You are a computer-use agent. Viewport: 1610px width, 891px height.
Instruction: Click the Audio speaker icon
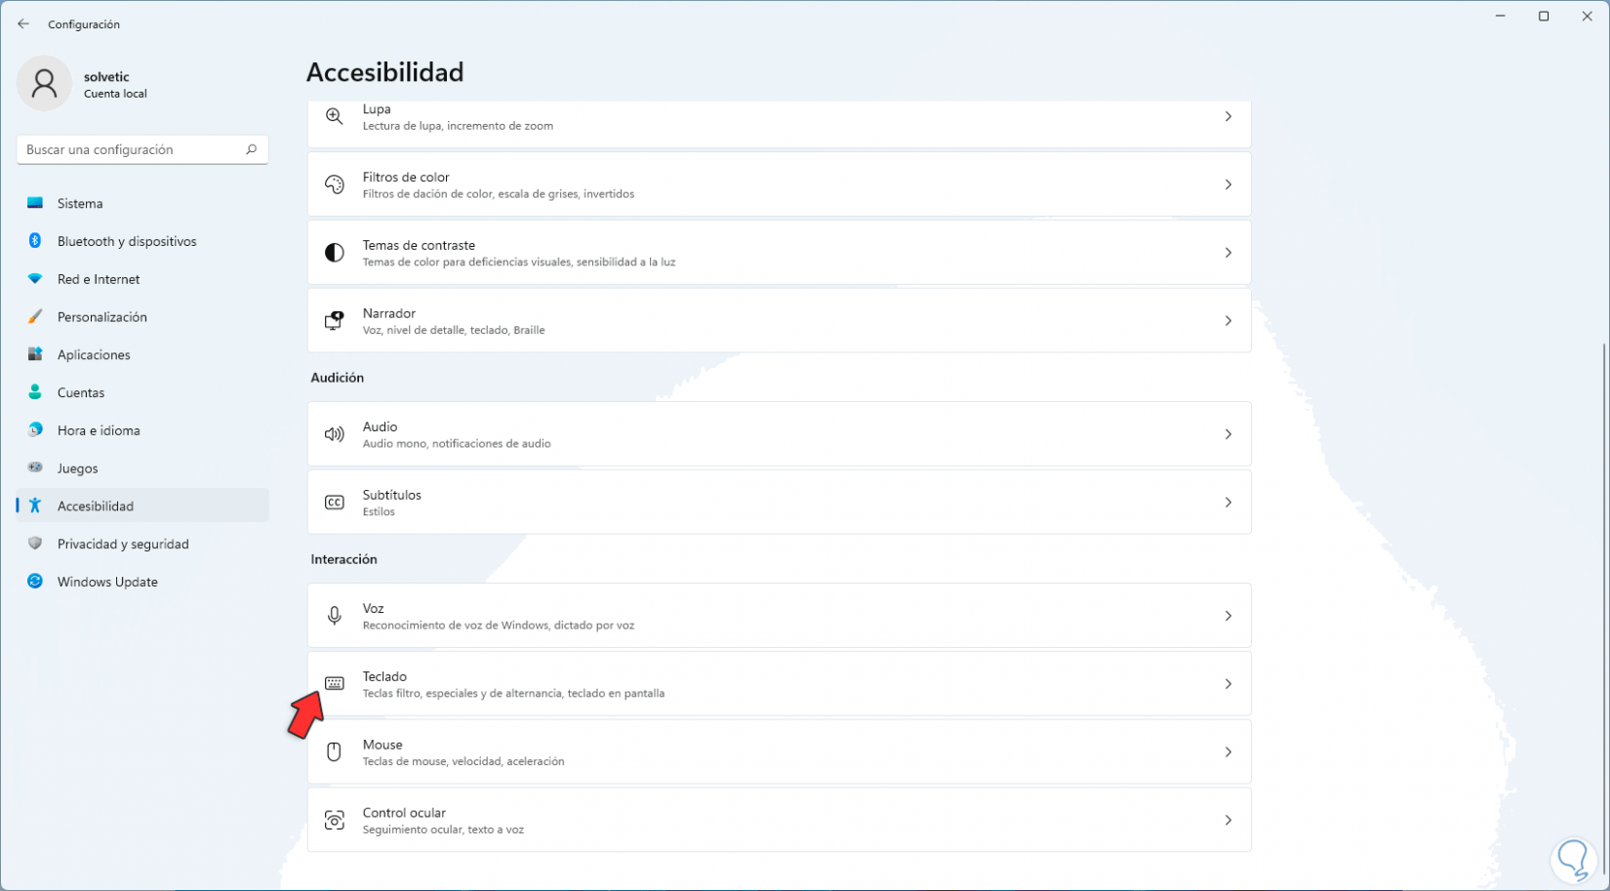pyautogui.click(x=334, y=434)
